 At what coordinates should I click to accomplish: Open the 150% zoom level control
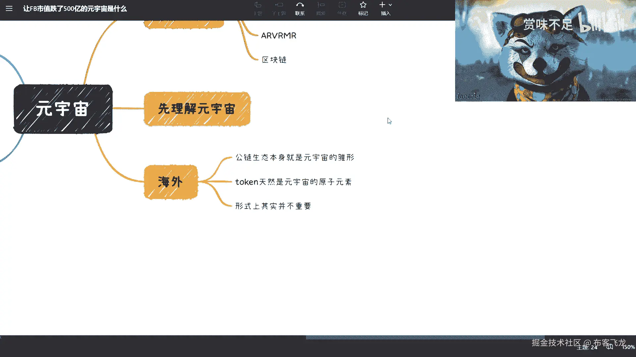point(628,347)
